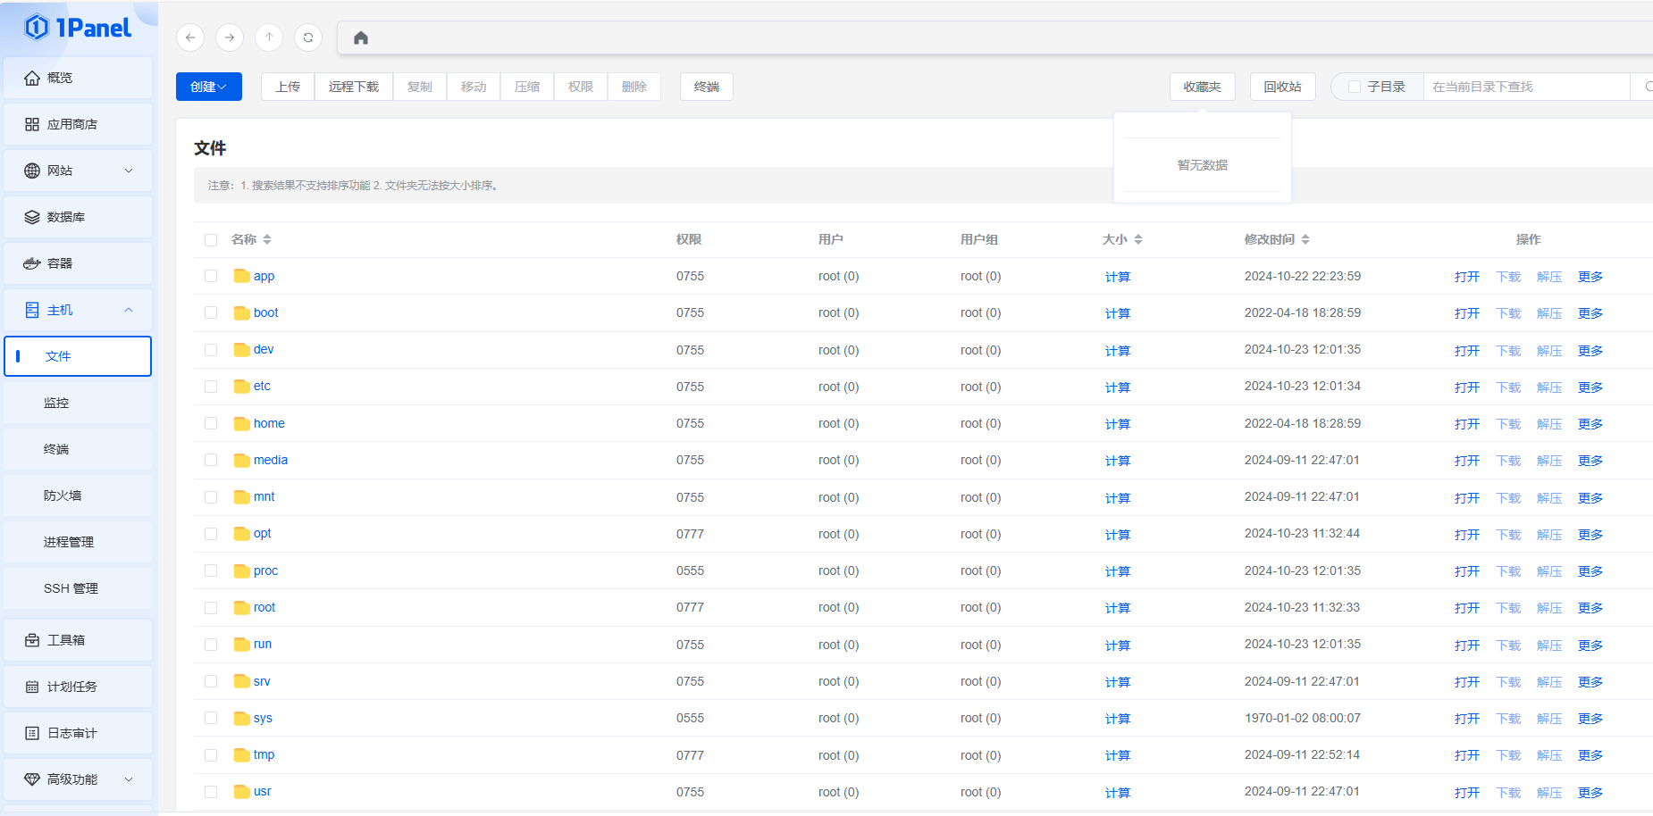Tick the checkbox for boot folder

[211, 312]
